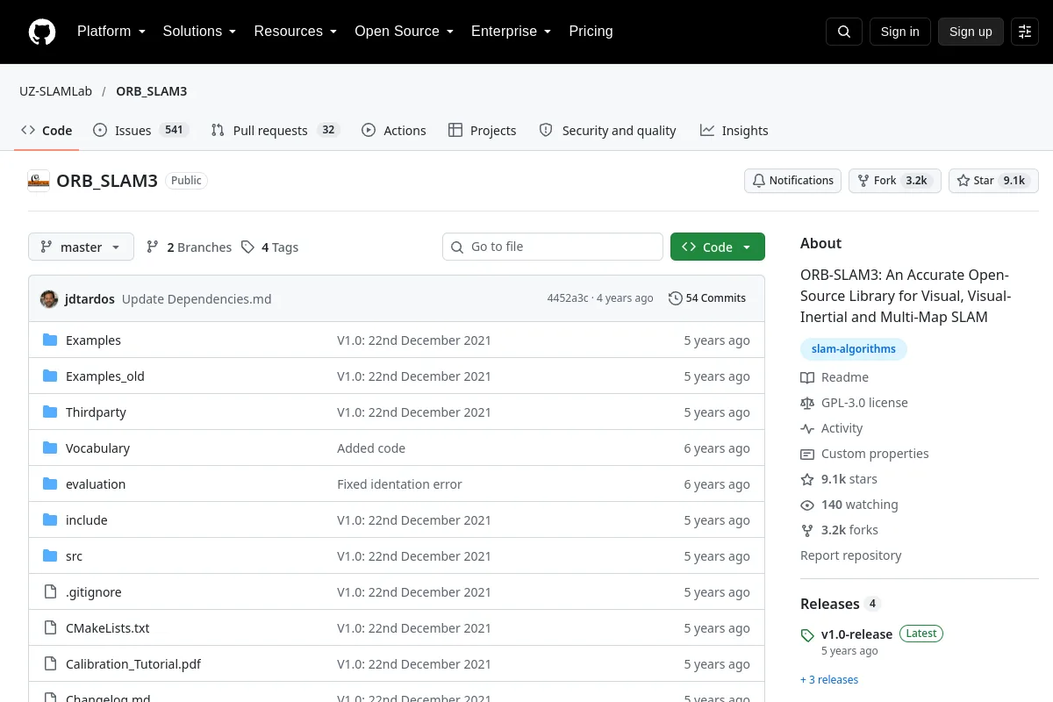1053x702 pixels.
Task: Open the 54 Commits history link
Action: pyautogui.click(x=707, y=298)
